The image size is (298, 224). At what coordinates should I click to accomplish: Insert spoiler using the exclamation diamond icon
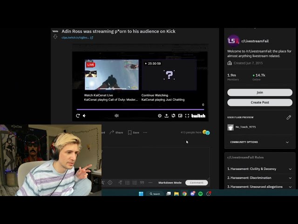110,182
